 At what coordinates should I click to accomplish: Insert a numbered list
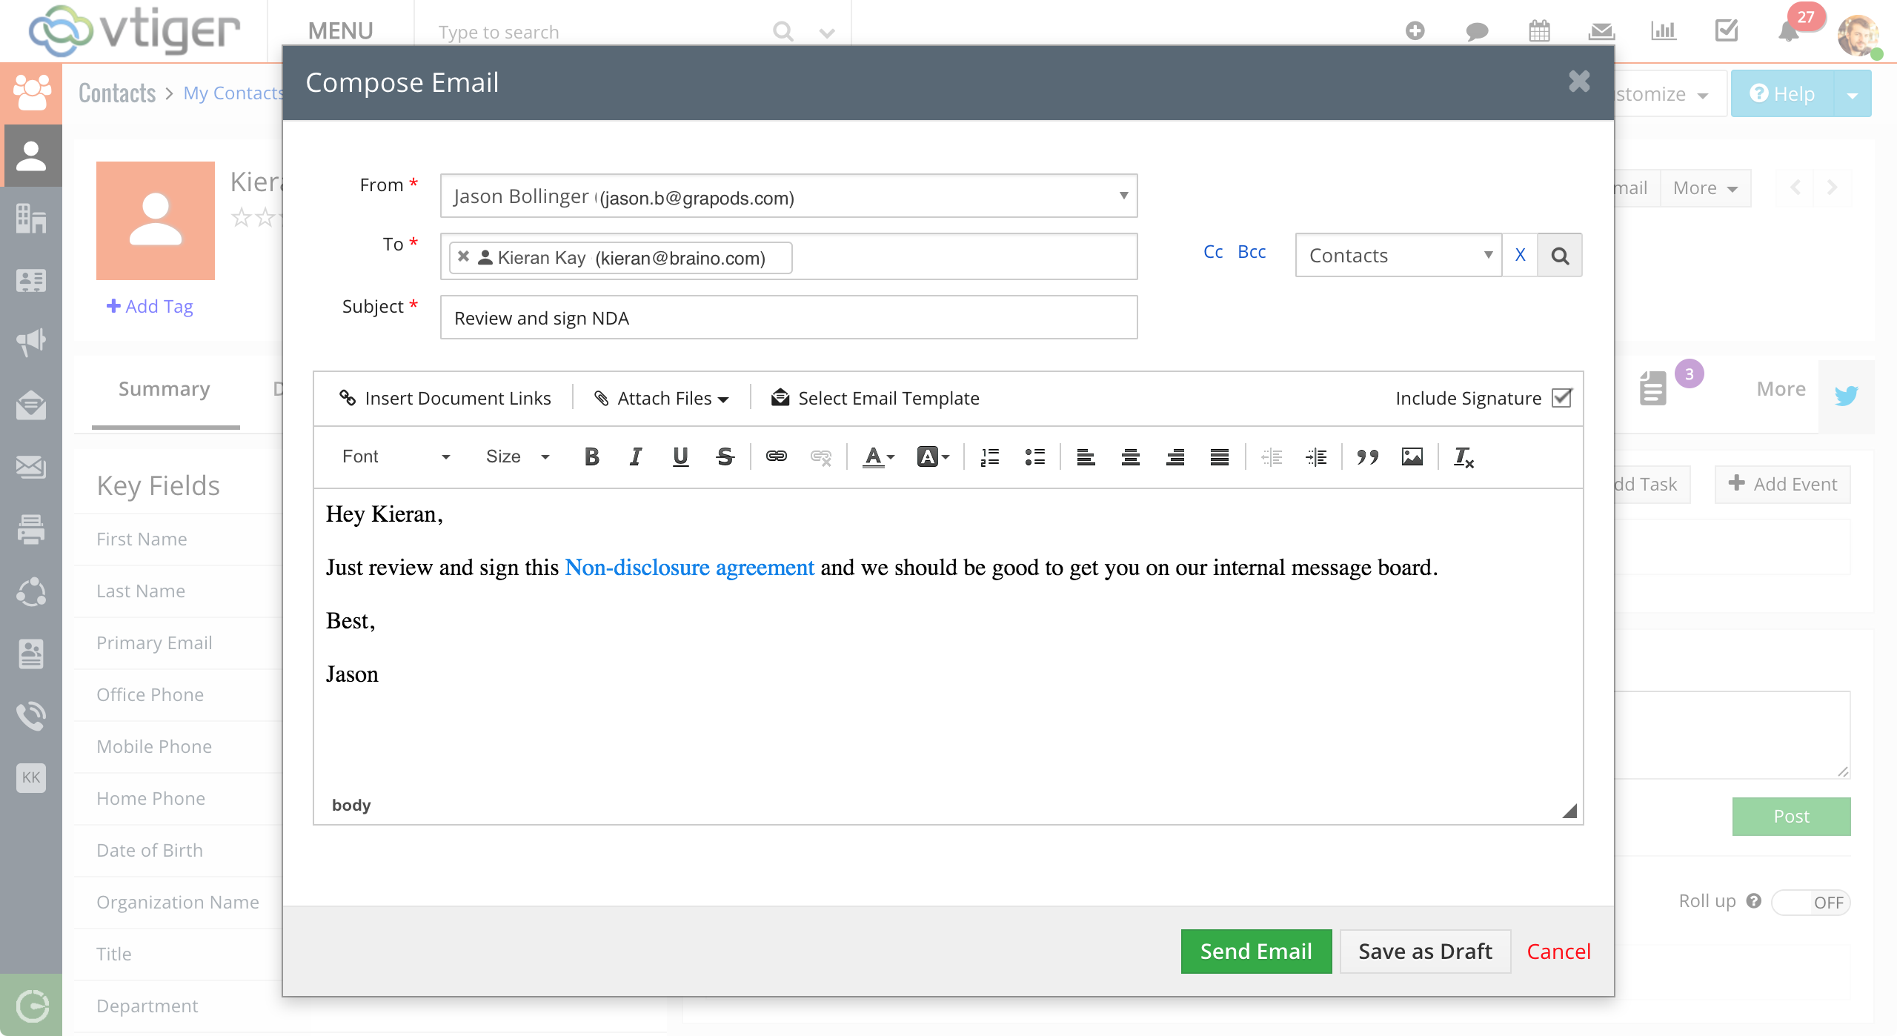pyautogui.click(x=990, y=456)
